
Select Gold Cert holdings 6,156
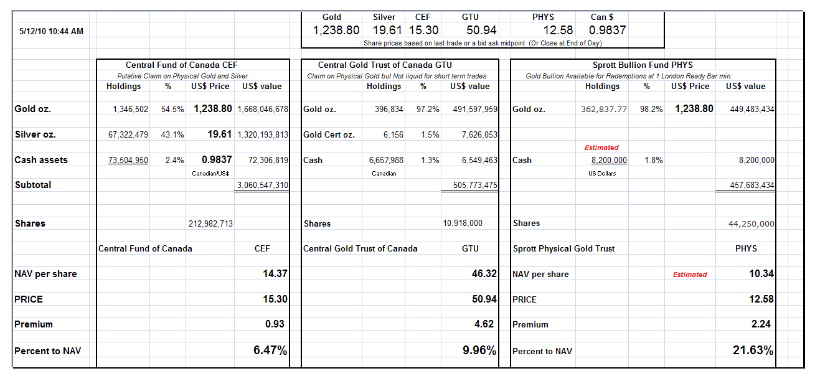[x=393, y=134]
